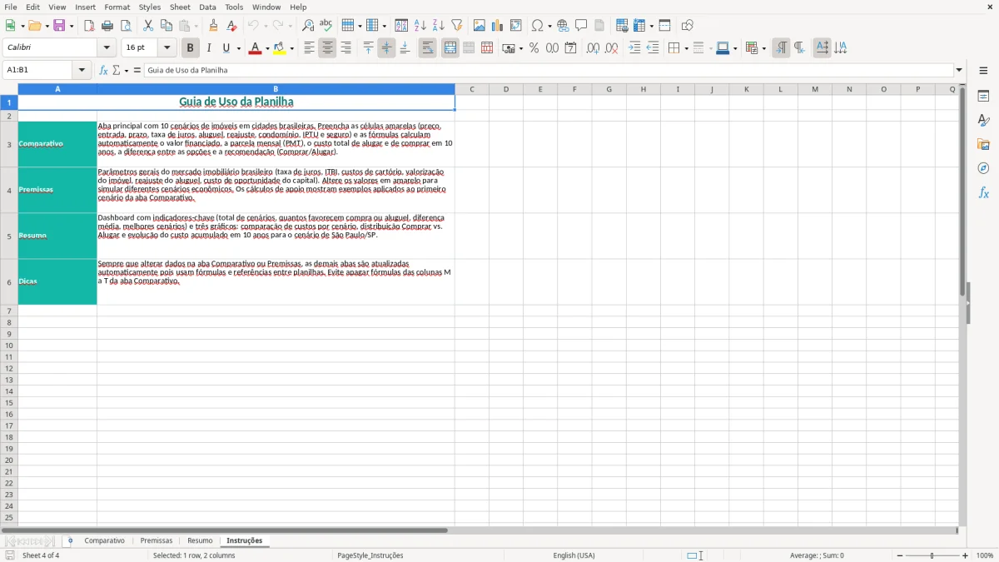Align text right
This screenshot has height=562, width=999.
(x=346, y=48)
